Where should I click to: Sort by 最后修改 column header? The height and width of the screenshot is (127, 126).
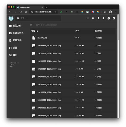click(98, 31)
